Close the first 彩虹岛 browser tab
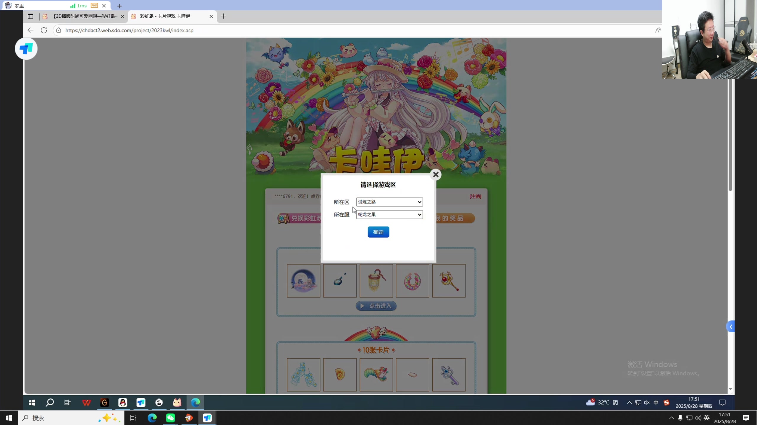Viewport: 757px width, 425px height. [x=122, y=17]
